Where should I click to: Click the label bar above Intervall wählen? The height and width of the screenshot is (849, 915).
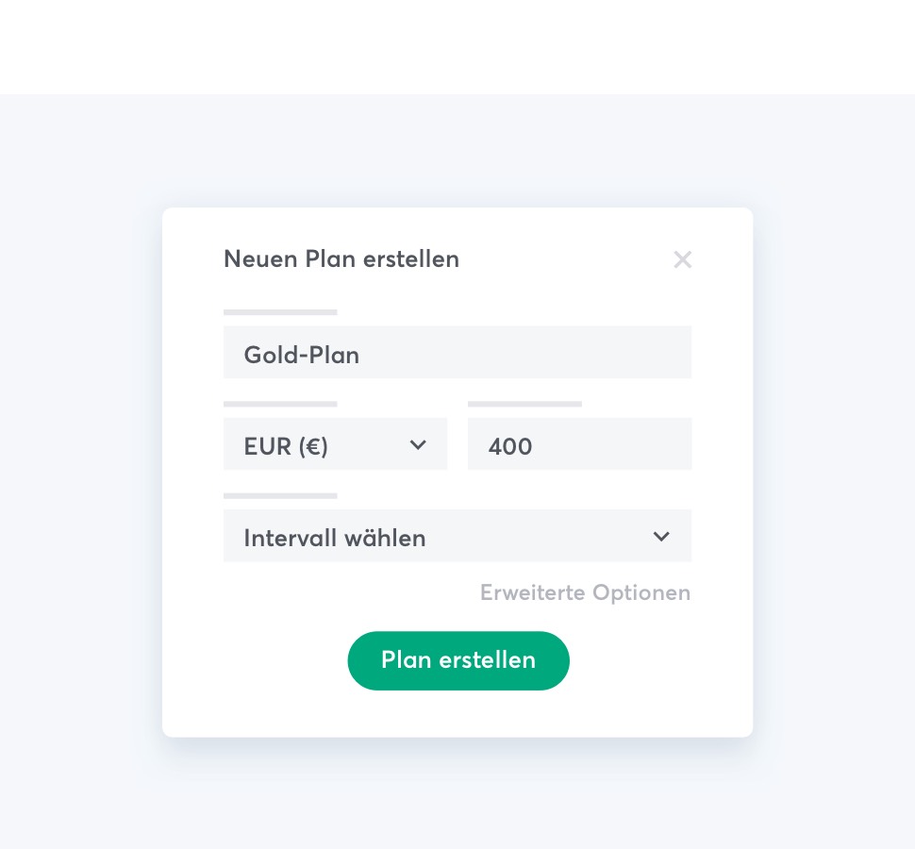pyautogui.click(x=280, y=495)
